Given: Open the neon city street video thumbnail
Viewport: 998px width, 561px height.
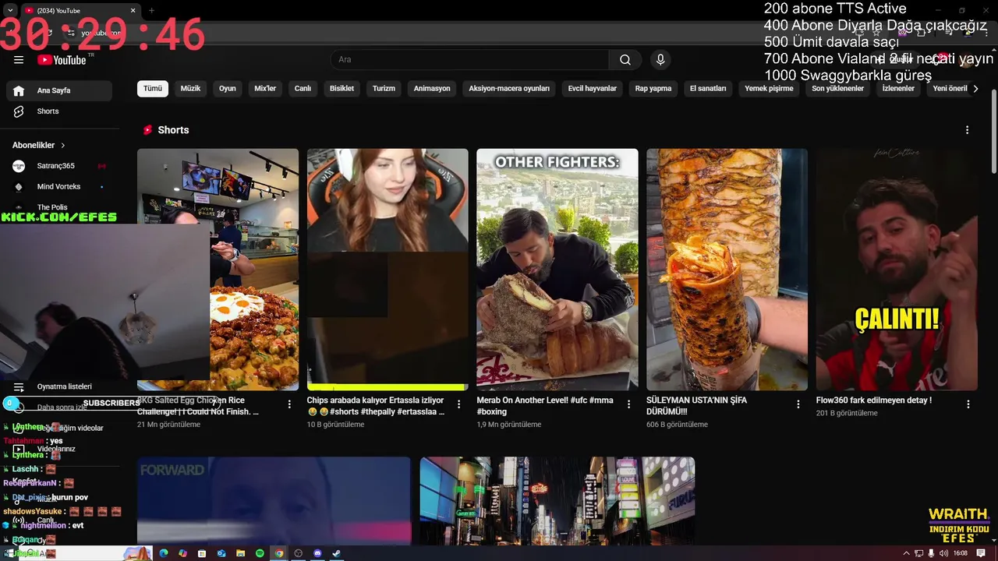Looking at the screenshot, I should (x=557, y=500).
